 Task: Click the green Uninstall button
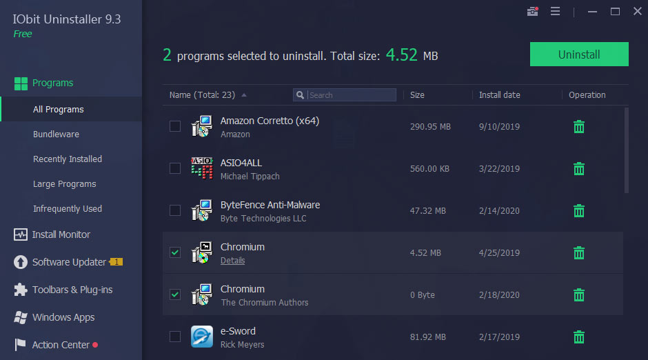(x=579, y=54)
